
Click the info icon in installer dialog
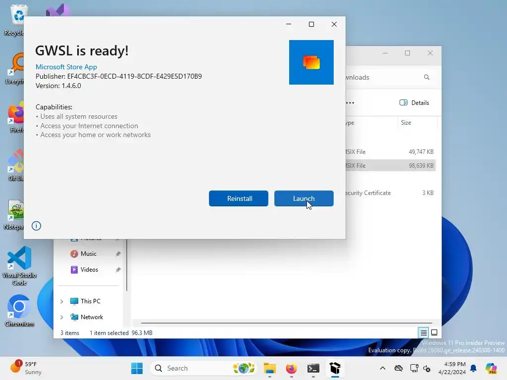36,226
